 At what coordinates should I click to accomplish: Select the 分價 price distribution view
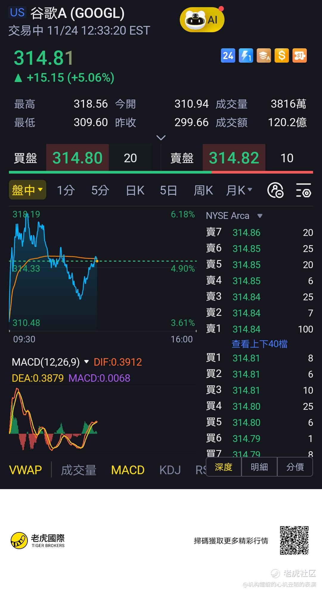[x=295, y=467]
